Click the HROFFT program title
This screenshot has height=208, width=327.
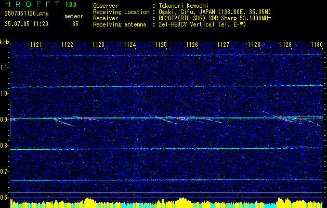(32, 4)
